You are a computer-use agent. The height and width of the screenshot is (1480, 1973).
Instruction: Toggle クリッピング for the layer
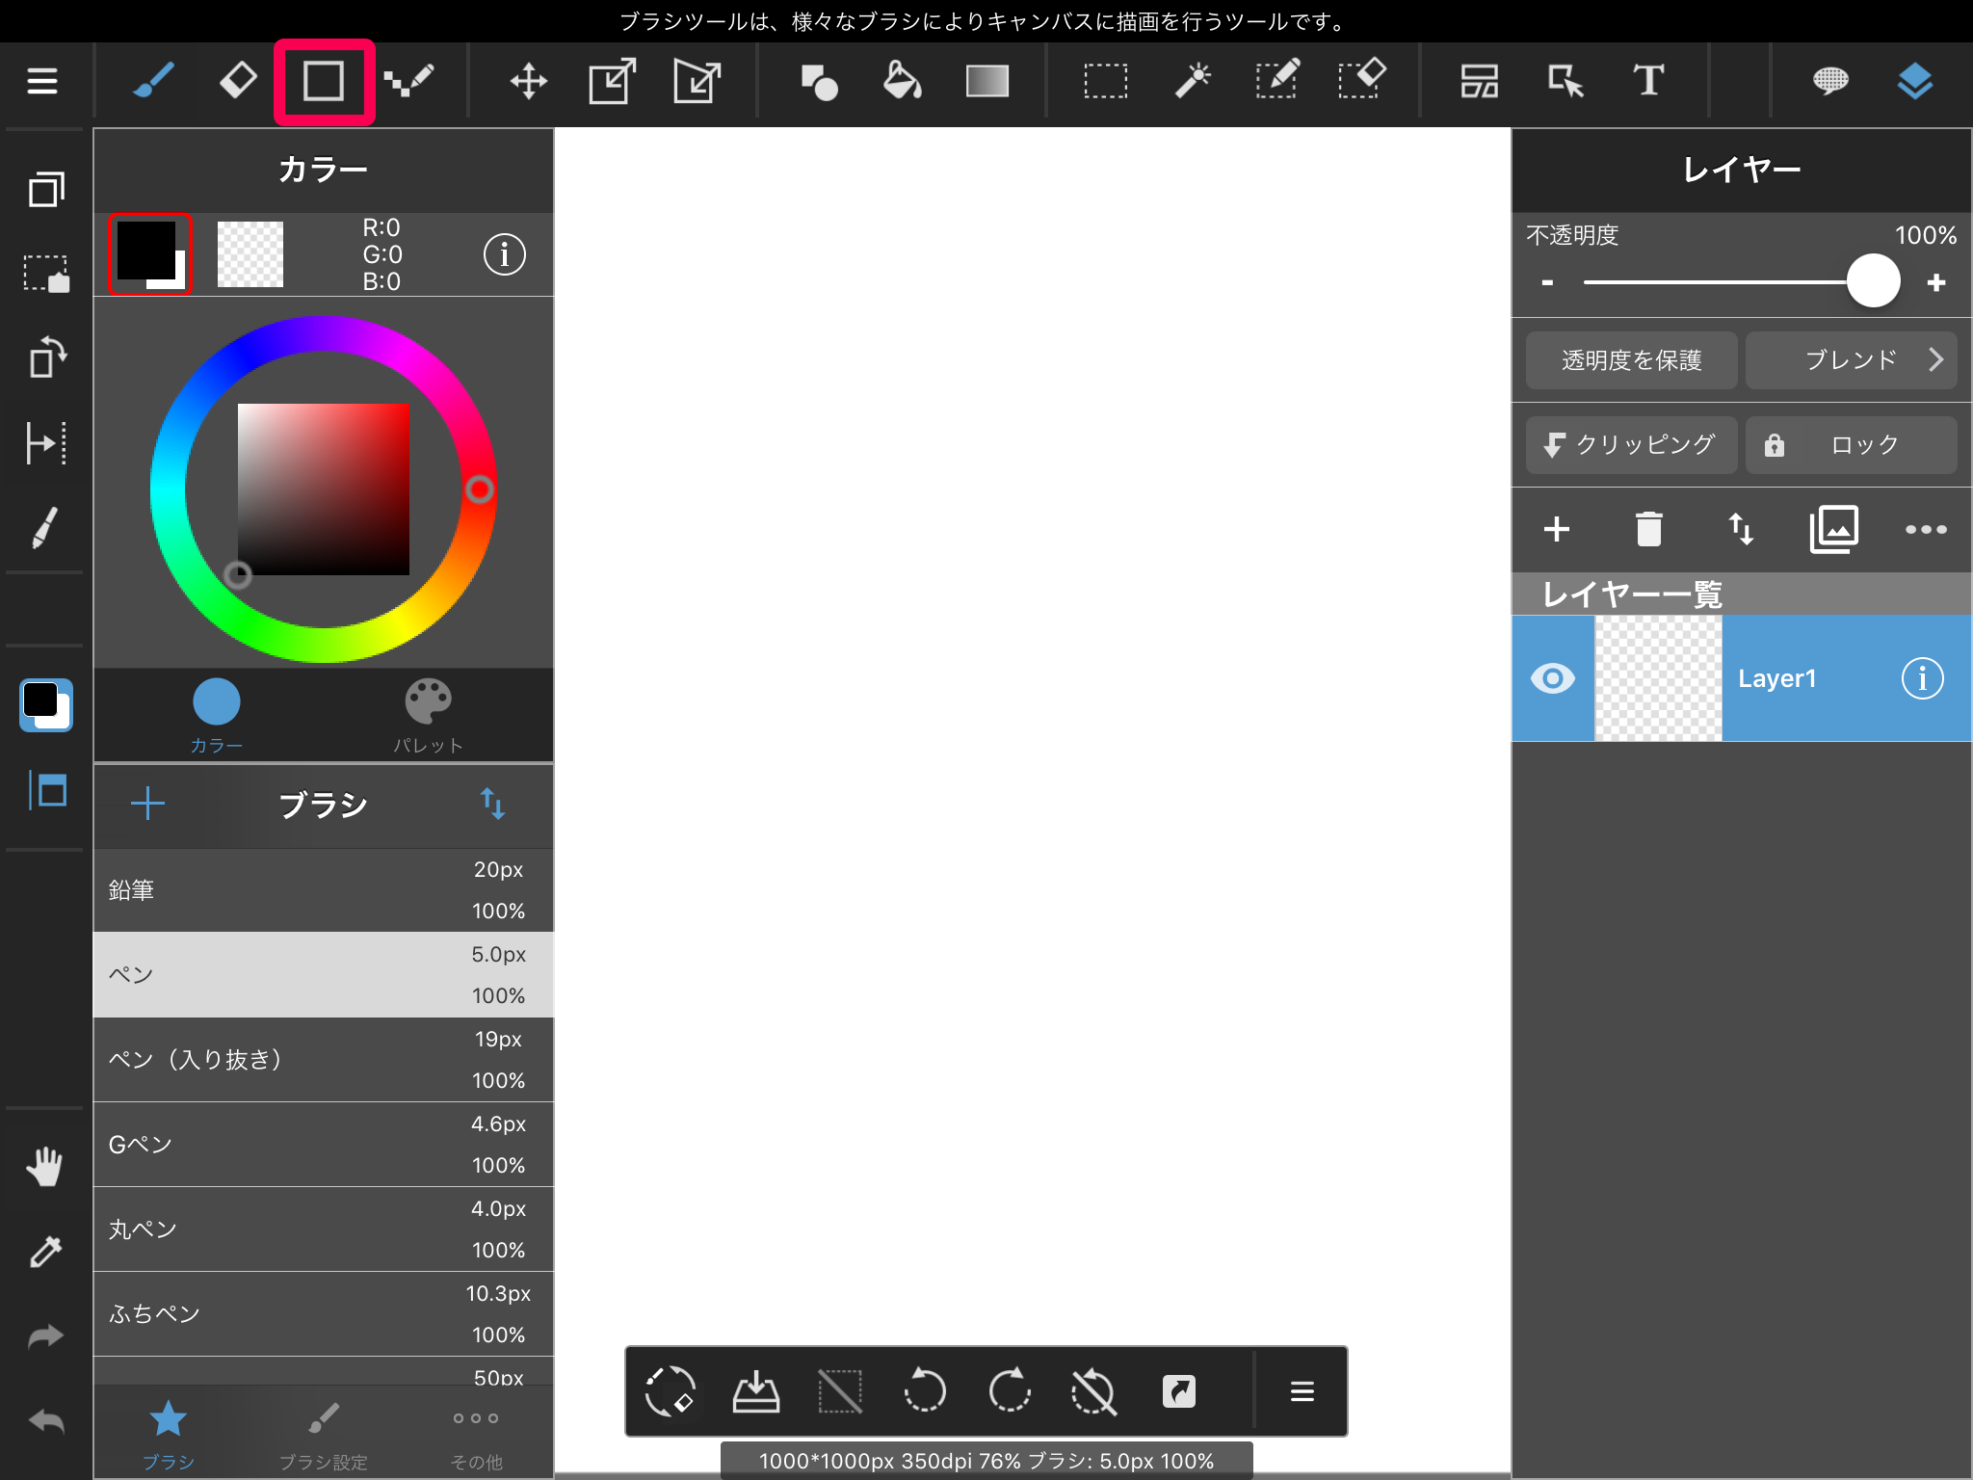click(1632, 444)
